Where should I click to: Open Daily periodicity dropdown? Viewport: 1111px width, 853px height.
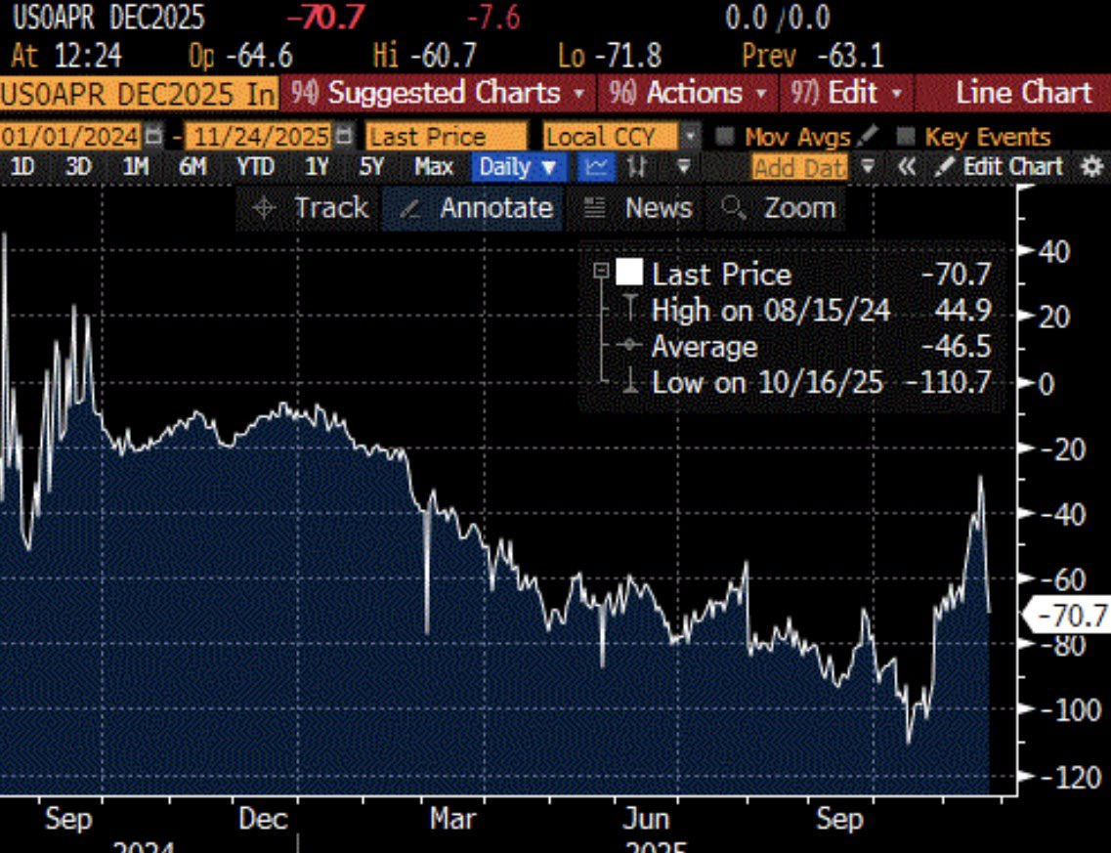pyautogui.click(x=519, y=167)
